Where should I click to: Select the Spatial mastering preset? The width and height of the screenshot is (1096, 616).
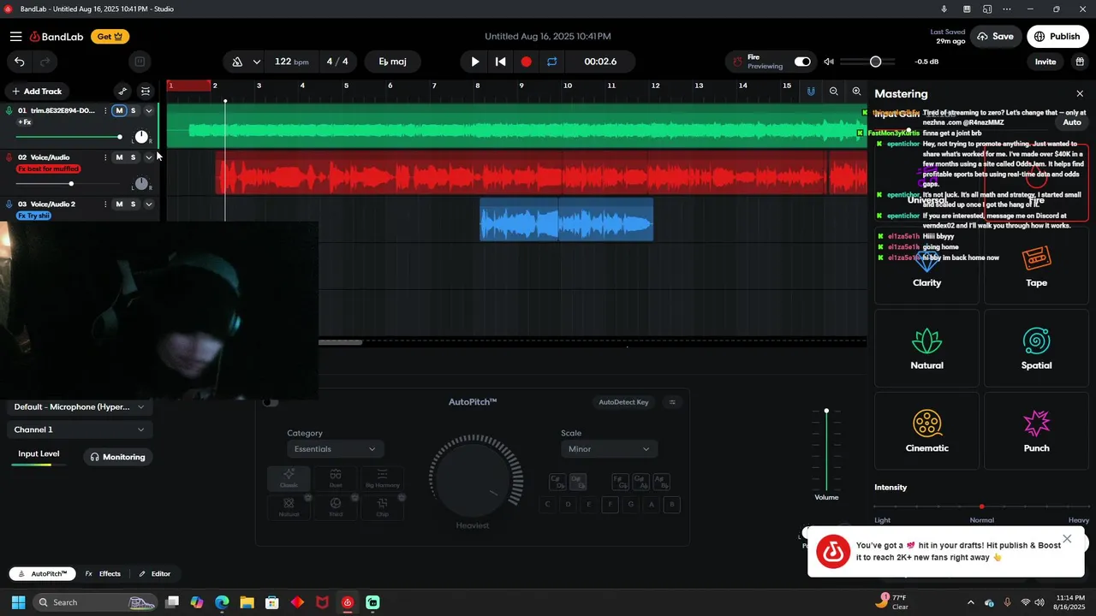coord(1036,349)
